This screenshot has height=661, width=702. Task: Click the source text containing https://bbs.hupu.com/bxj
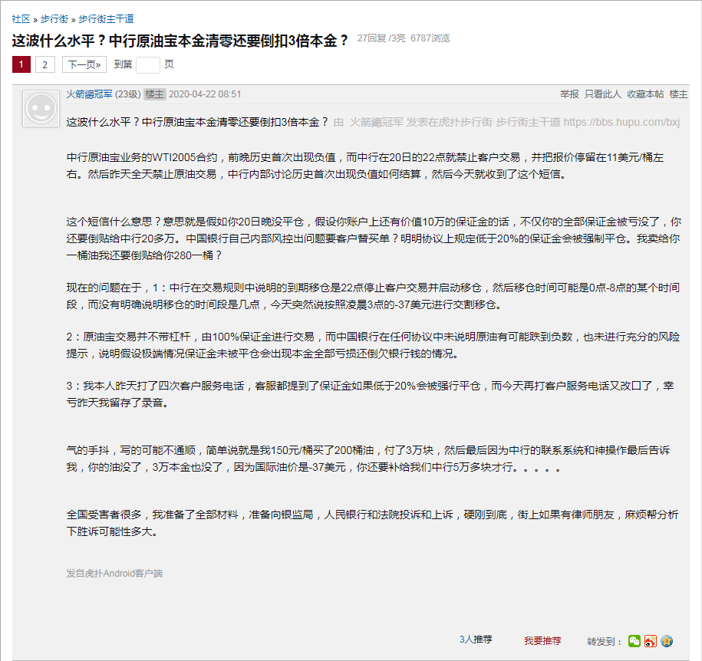[507, 122]
